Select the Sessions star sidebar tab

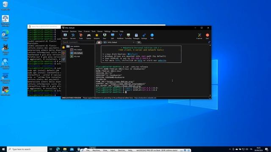[x=64, y=47]
